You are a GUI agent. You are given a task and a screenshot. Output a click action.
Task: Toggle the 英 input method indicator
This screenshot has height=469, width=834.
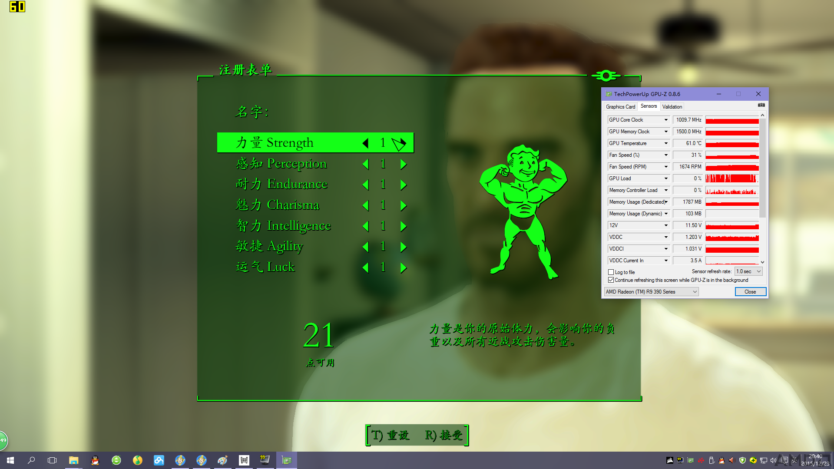794,460
